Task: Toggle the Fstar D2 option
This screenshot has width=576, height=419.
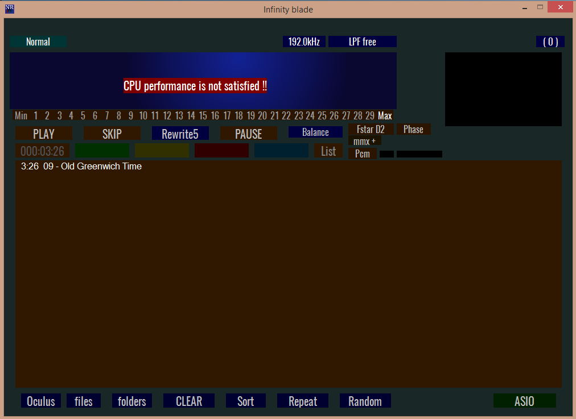Action: tap(371, 129)
